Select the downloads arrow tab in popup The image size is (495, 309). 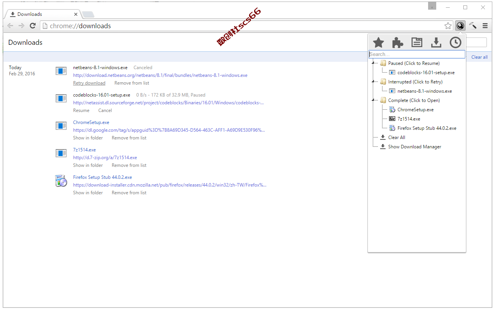click(x=436, y=42)
